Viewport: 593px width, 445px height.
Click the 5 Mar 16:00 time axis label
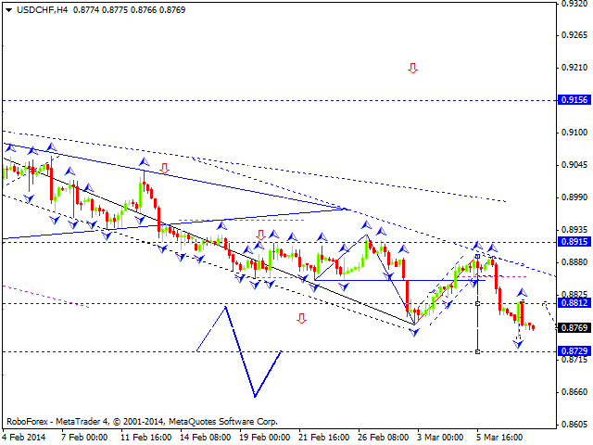[500, 436]
